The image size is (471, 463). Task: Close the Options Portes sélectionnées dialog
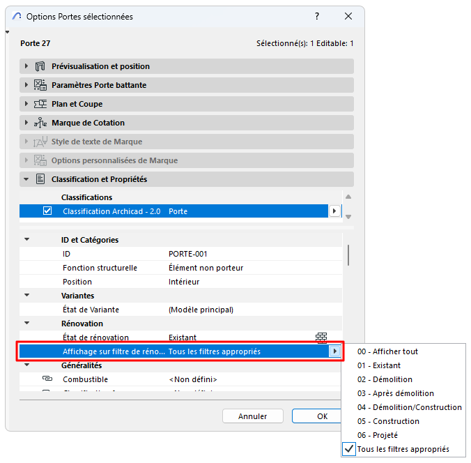(x=348, y=16)
